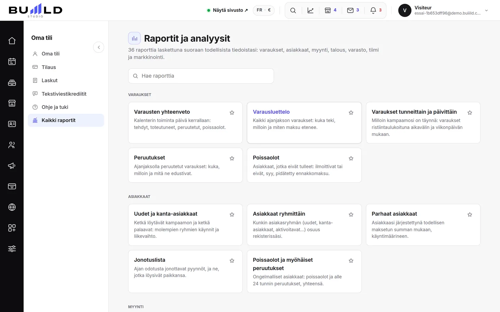The height and width of the screenshot is (312, 500).
Task: Open the contact card icon in left rail
Action: pyautogui.click(x=12, y=124)
